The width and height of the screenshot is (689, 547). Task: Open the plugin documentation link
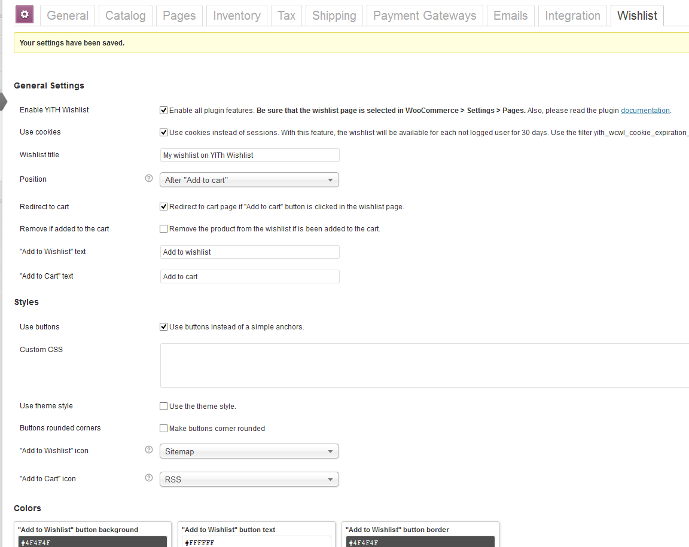click(x=645, y=111)
